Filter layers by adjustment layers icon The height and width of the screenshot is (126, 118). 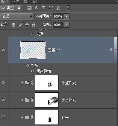(x=37, y=8)
